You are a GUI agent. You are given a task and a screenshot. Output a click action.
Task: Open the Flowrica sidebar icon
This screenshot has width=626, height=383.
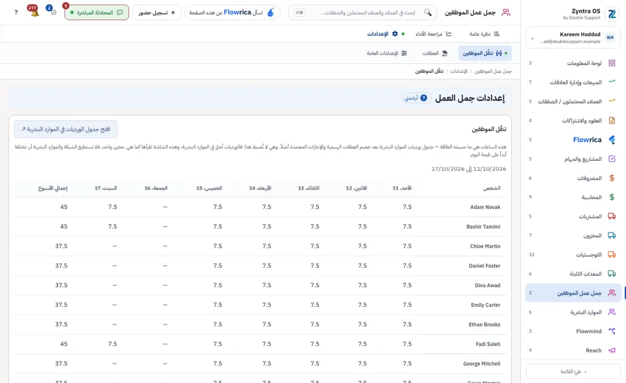coord(612,139)
